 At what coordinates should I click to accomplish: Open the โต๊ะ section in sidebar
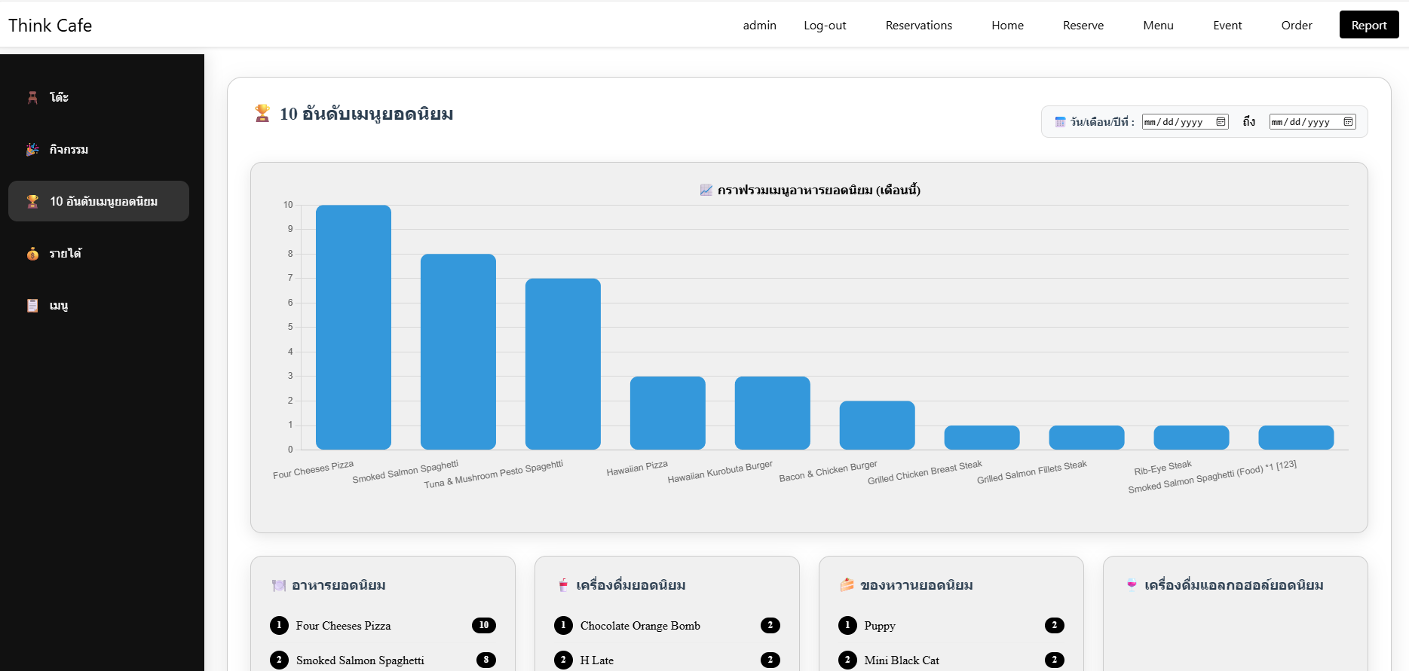click(x=99, y=97)
